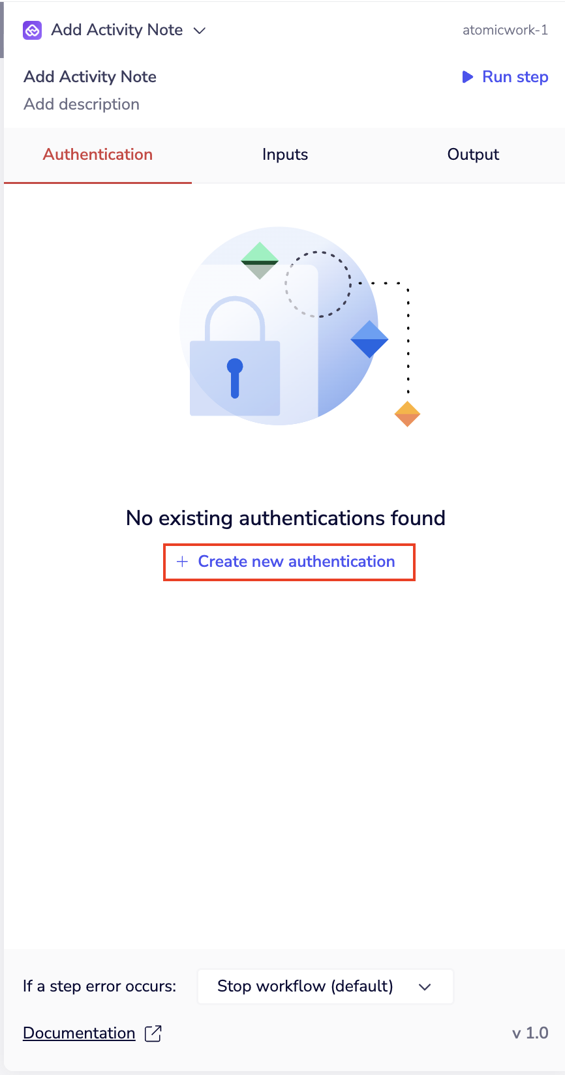Click the chevron arrow in the step error dropdown

[x=425, y=987]
